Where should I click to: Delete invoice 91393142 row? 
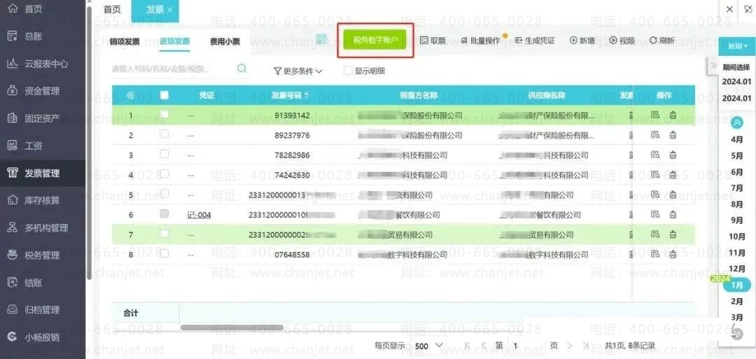[x=673, y=115]
